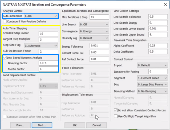Open the Line Search dropdown

[94, 24]
